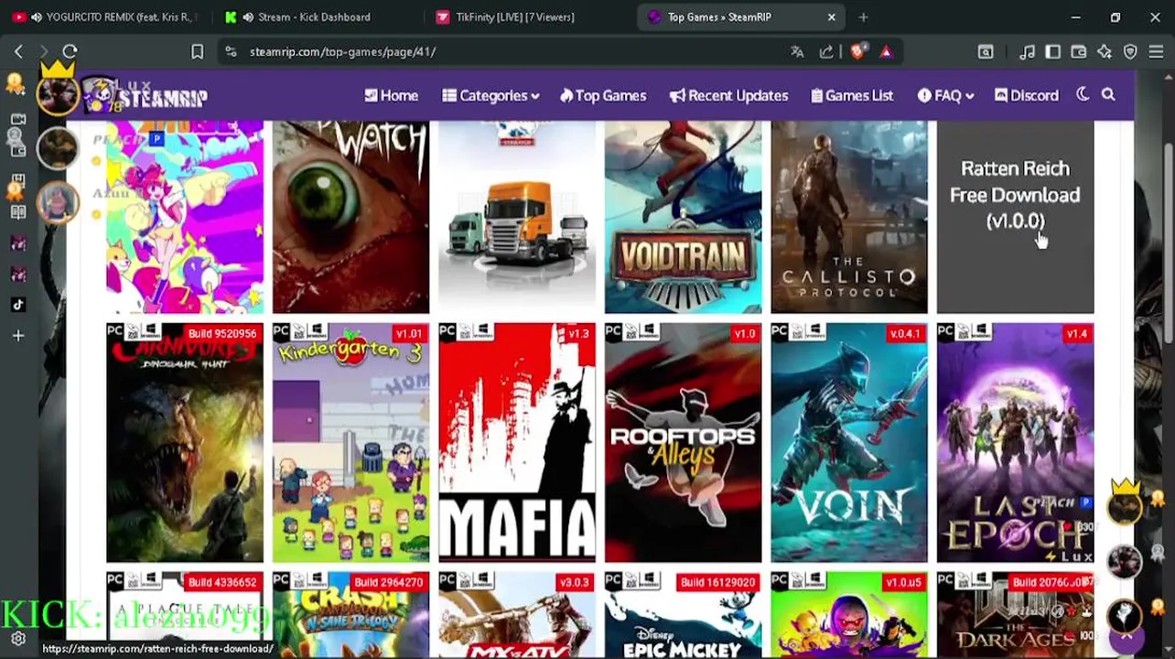Open the Carnivores Dinosaur Hunt game card

(x=185, y=442)
